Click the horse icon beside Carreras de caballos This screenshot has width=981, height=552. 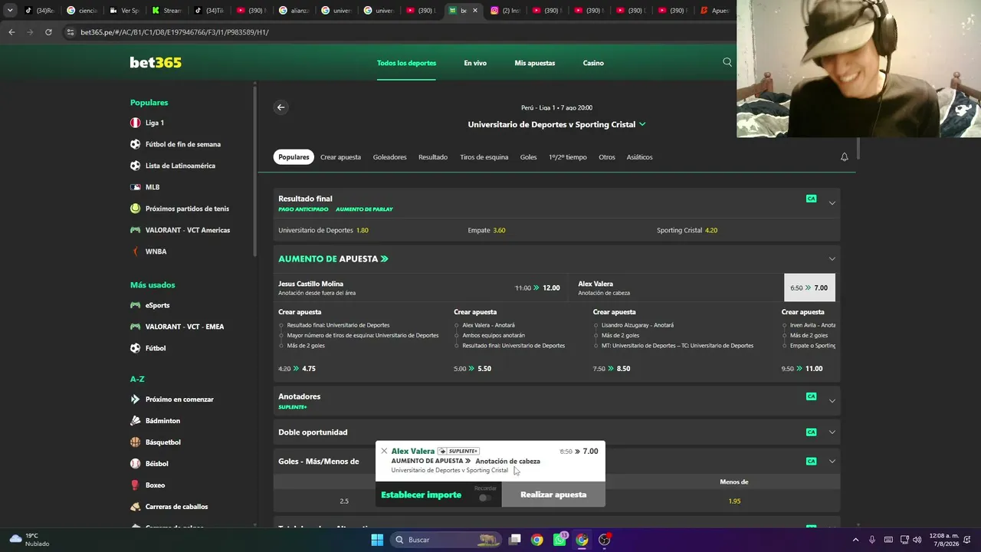[135, 507]
